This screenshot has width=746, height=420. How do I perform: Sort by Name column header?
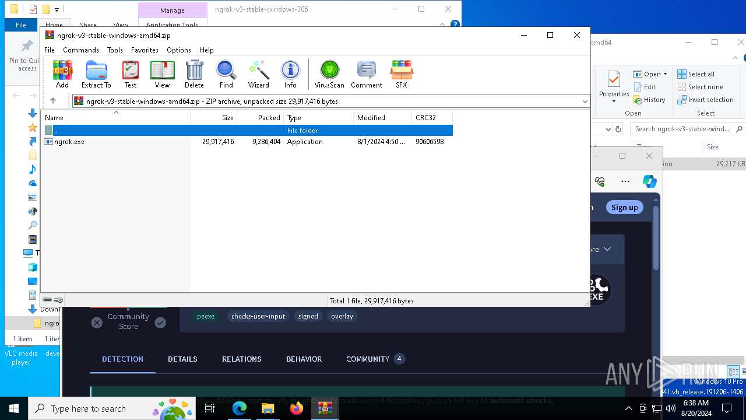point(116,118)
